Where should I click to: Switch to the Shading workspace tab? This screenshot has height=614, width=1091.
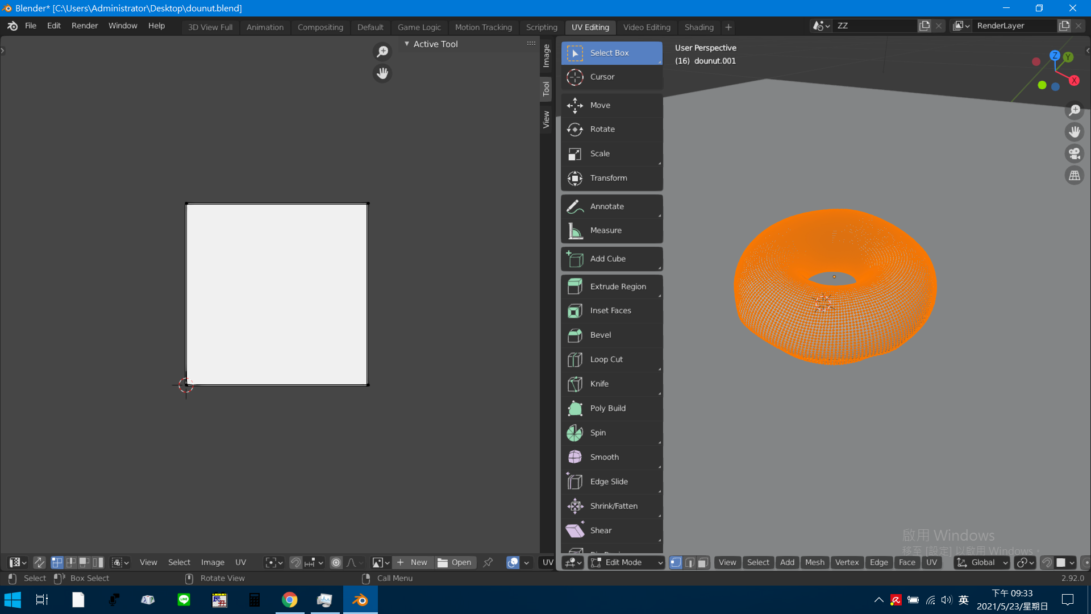[699, 27]
